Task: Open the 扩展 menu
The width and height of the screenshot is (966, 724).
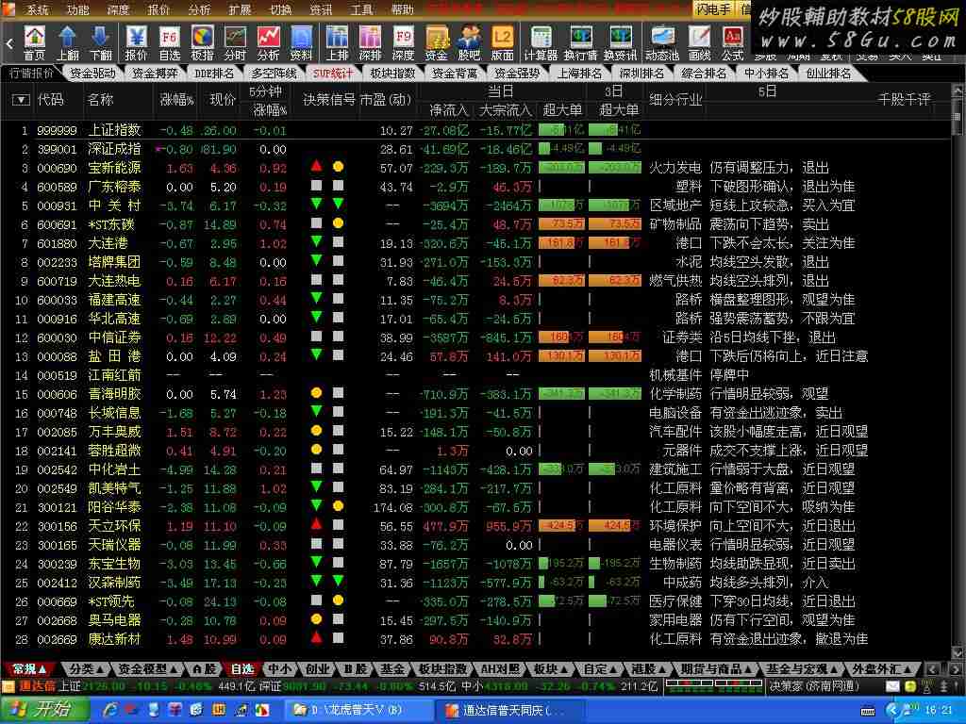Action: (240, 9)
